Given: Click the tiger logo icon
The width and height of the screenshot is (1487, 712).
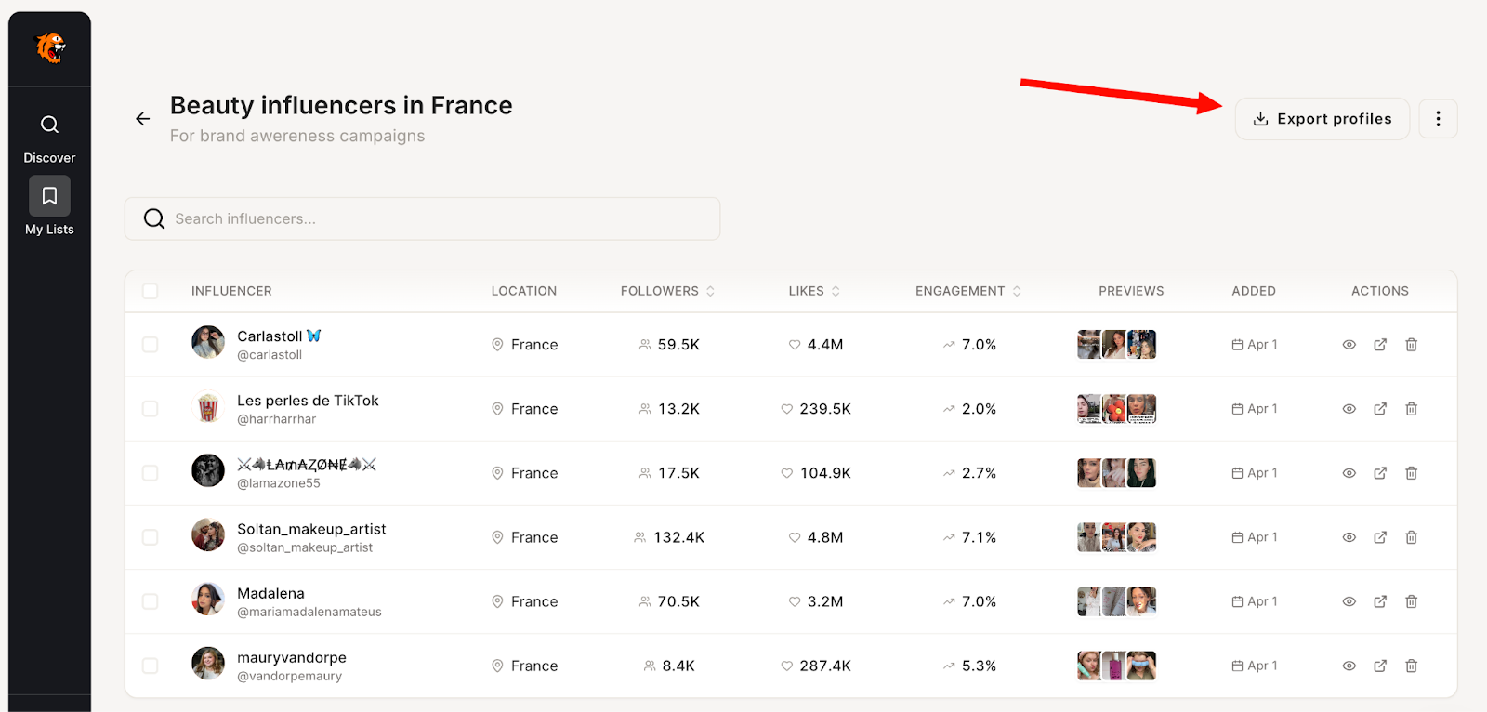Looking at the screenshot, I should pos(50,47).
